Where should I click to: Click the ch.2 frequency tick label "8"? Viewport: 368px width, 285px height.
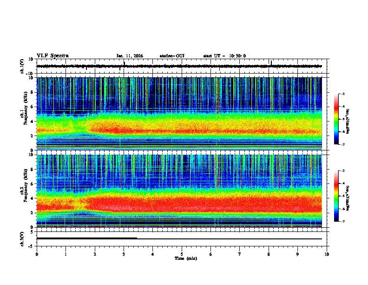tap(32, 170)
